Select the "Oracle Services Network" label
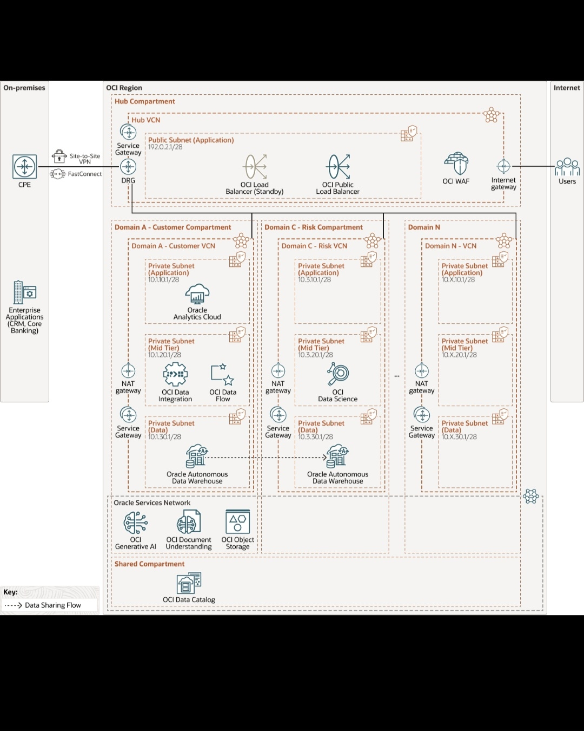The width and height of the screenshot is (584, 731). (152, 503)
